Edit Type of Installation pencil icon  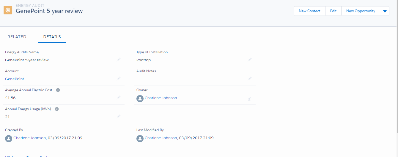tap(250, 60)
